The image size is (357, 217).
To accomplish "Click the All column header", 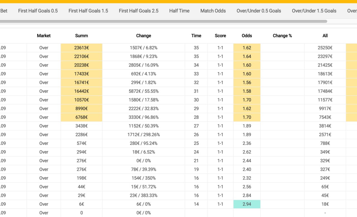I will point(325,36).
